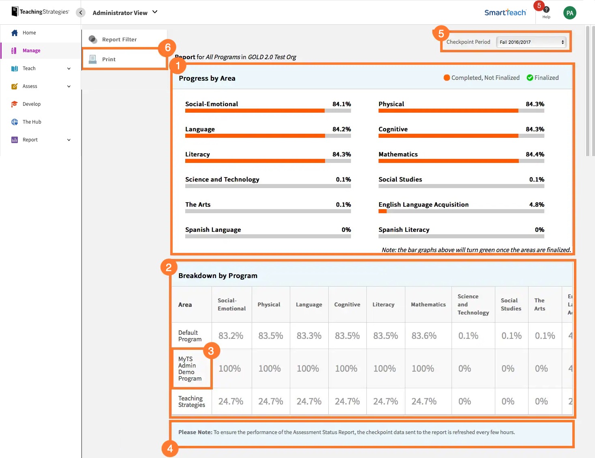The height and width of the screenshot is (458, 595).
Task: Click the Print printer icon
Action: point(93,59)
